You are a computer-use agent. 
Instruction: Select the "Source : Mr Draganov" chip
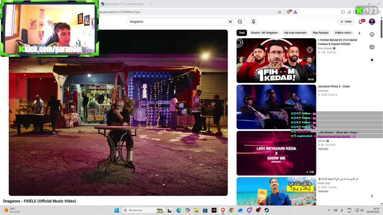[x=264, y=33]
